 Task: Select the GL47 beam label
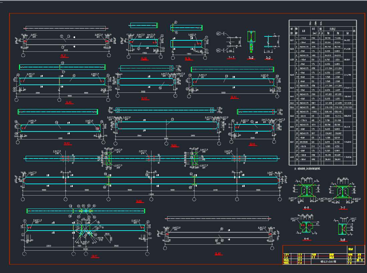(94, 256)
